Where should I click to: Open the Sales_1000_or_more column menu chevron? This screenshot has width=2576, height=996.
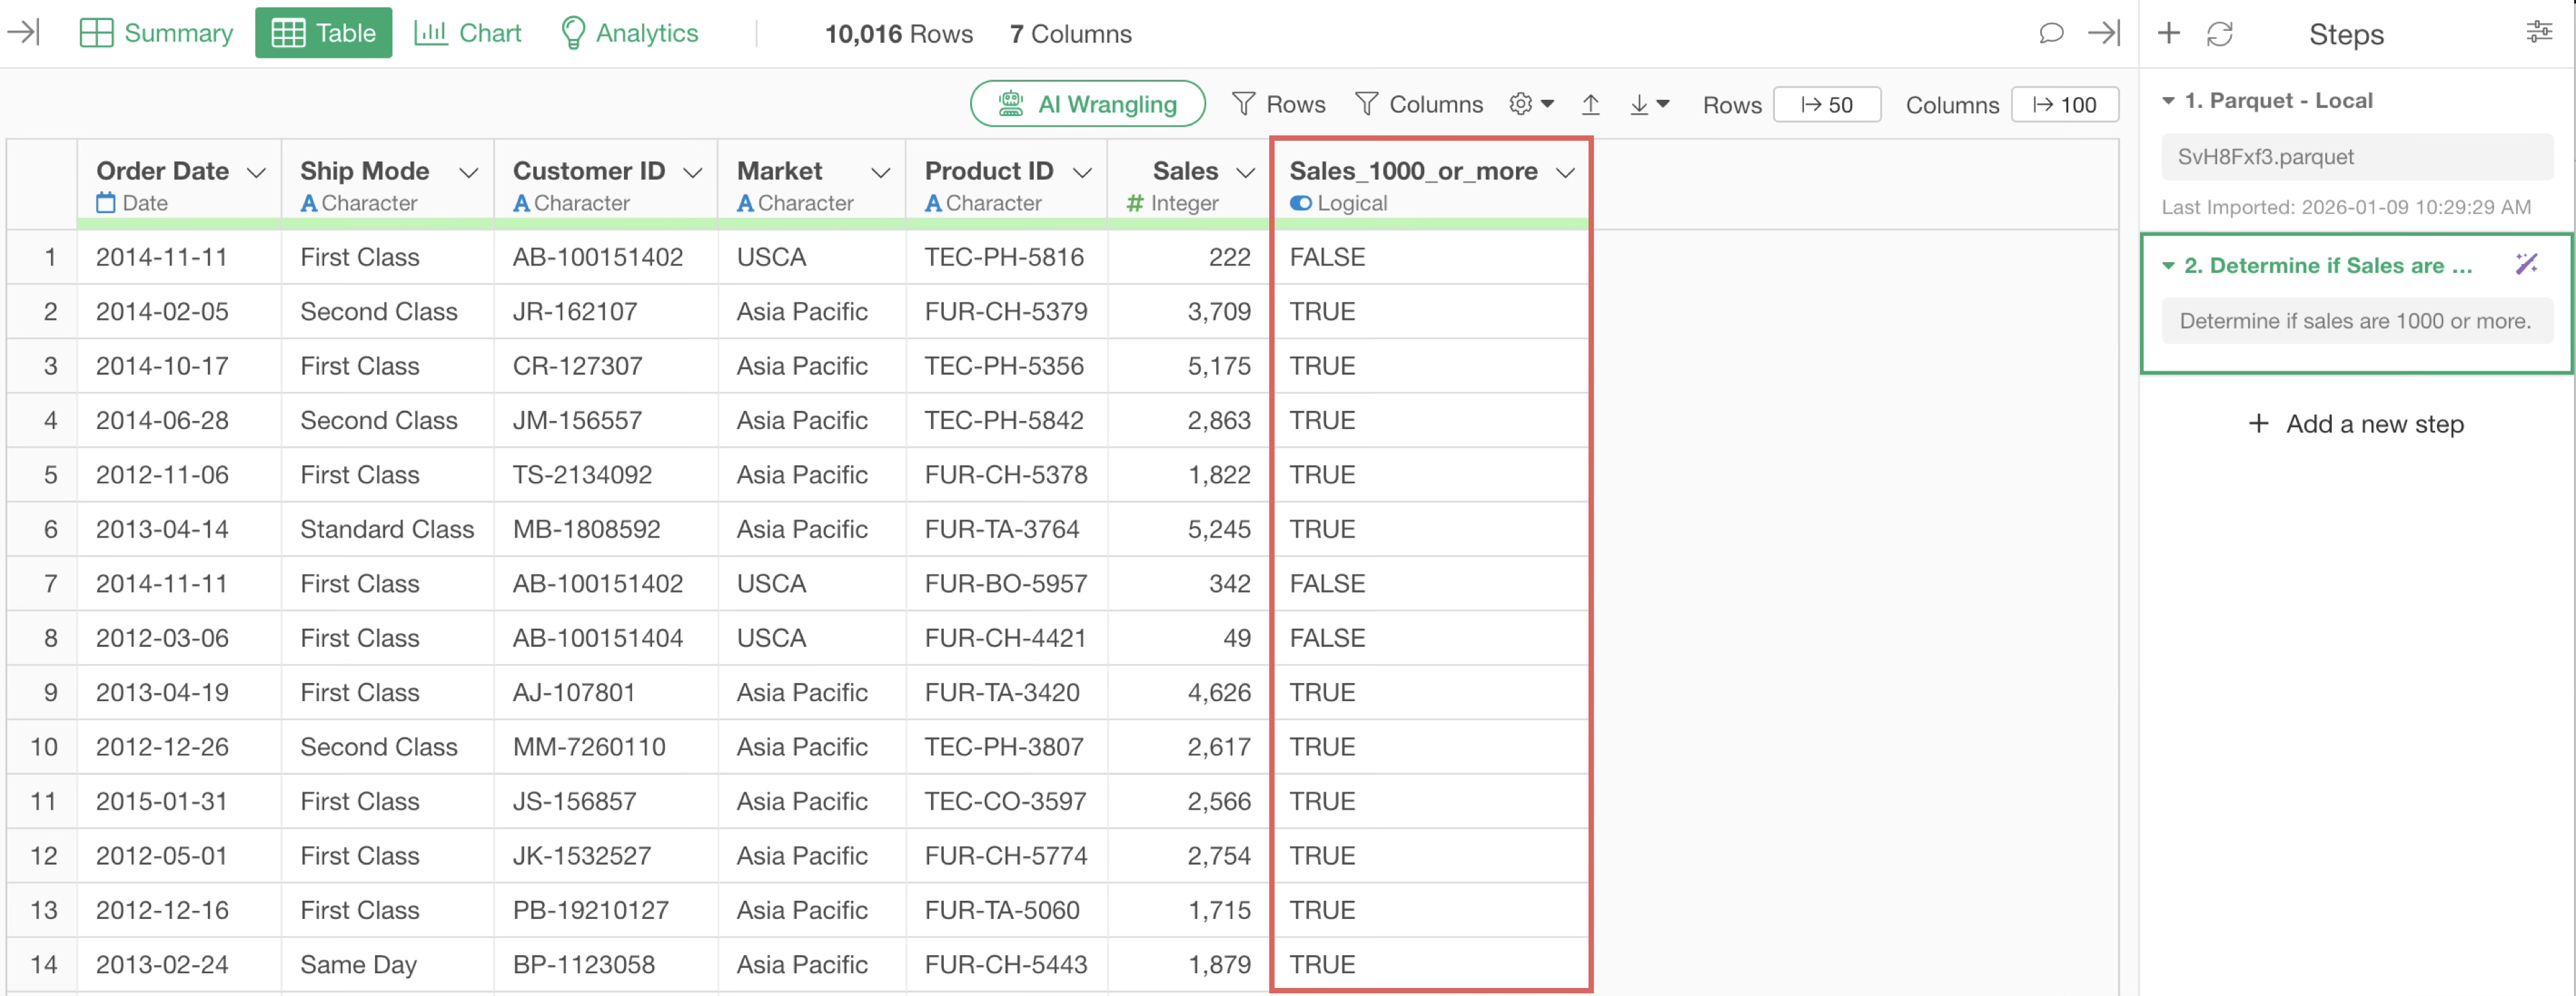1565,173
